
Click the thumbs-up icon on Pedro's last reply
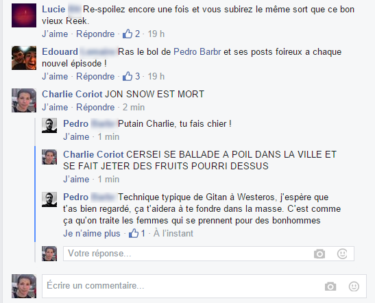[134, 233]
